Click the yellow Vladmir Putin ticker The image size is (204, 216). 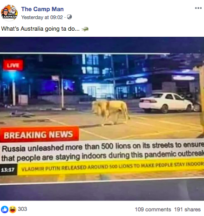pyautogui.click(x=111, y=166)
